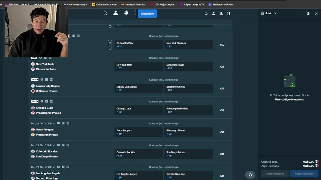The height and width of the screenshot is (180, 321).
Task: Open SGM icon for Chicago Cubs game
Action: tap(51, 101)
